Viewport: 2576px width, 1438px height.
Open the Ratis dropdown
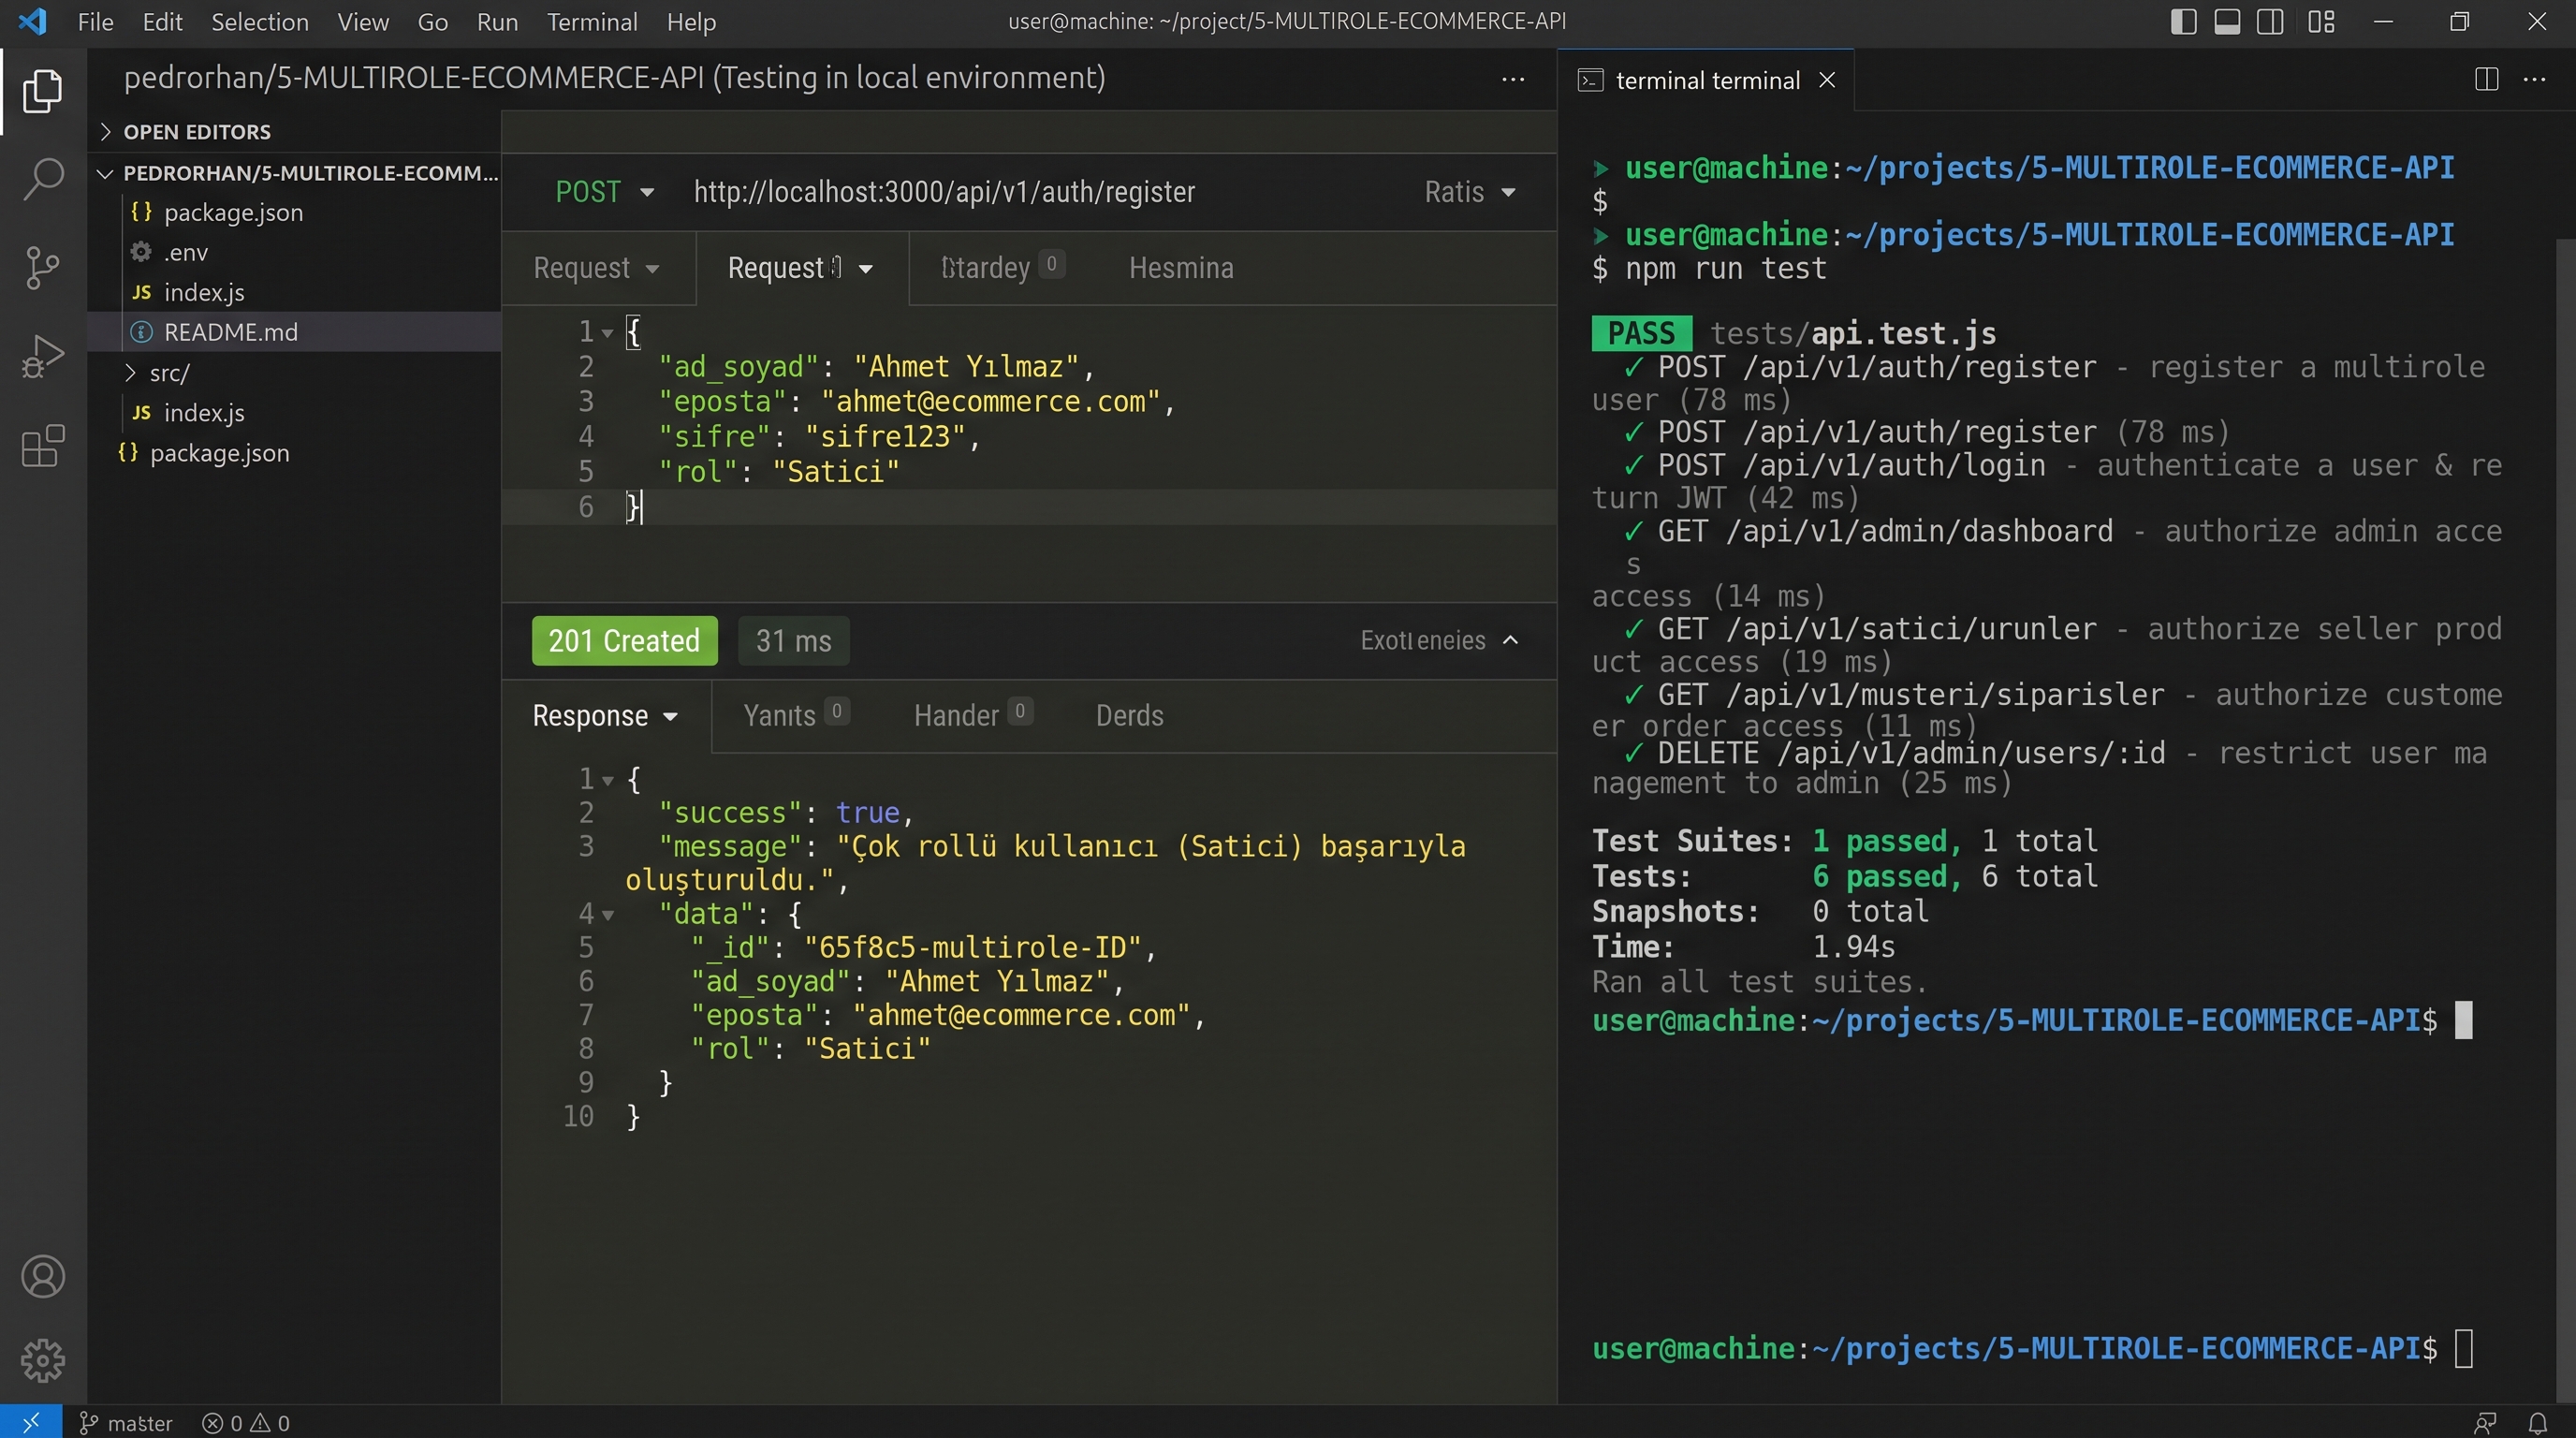click(1469, 192)
